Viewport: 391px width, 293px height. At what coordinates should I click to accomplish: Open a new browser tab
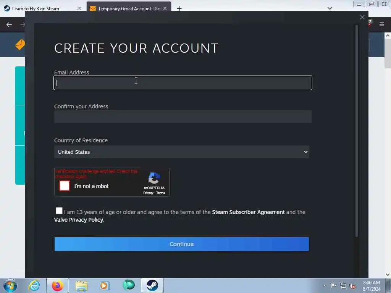pos(179,9)
